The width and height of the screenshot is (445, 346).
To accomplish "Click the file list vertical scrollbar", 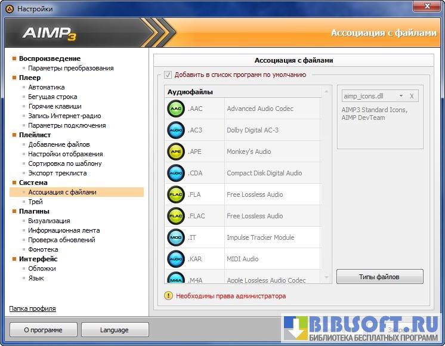I will coord(326,185).
